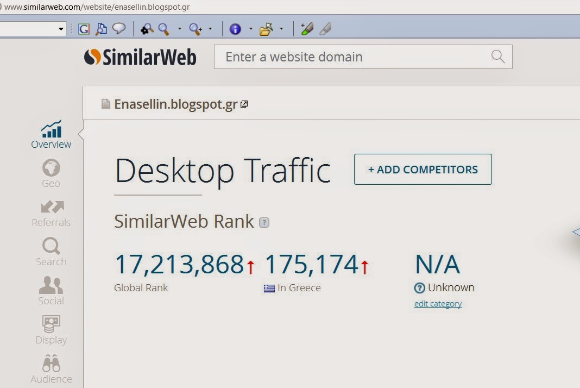Click the 'edit category' link

(x=438, y=304)
